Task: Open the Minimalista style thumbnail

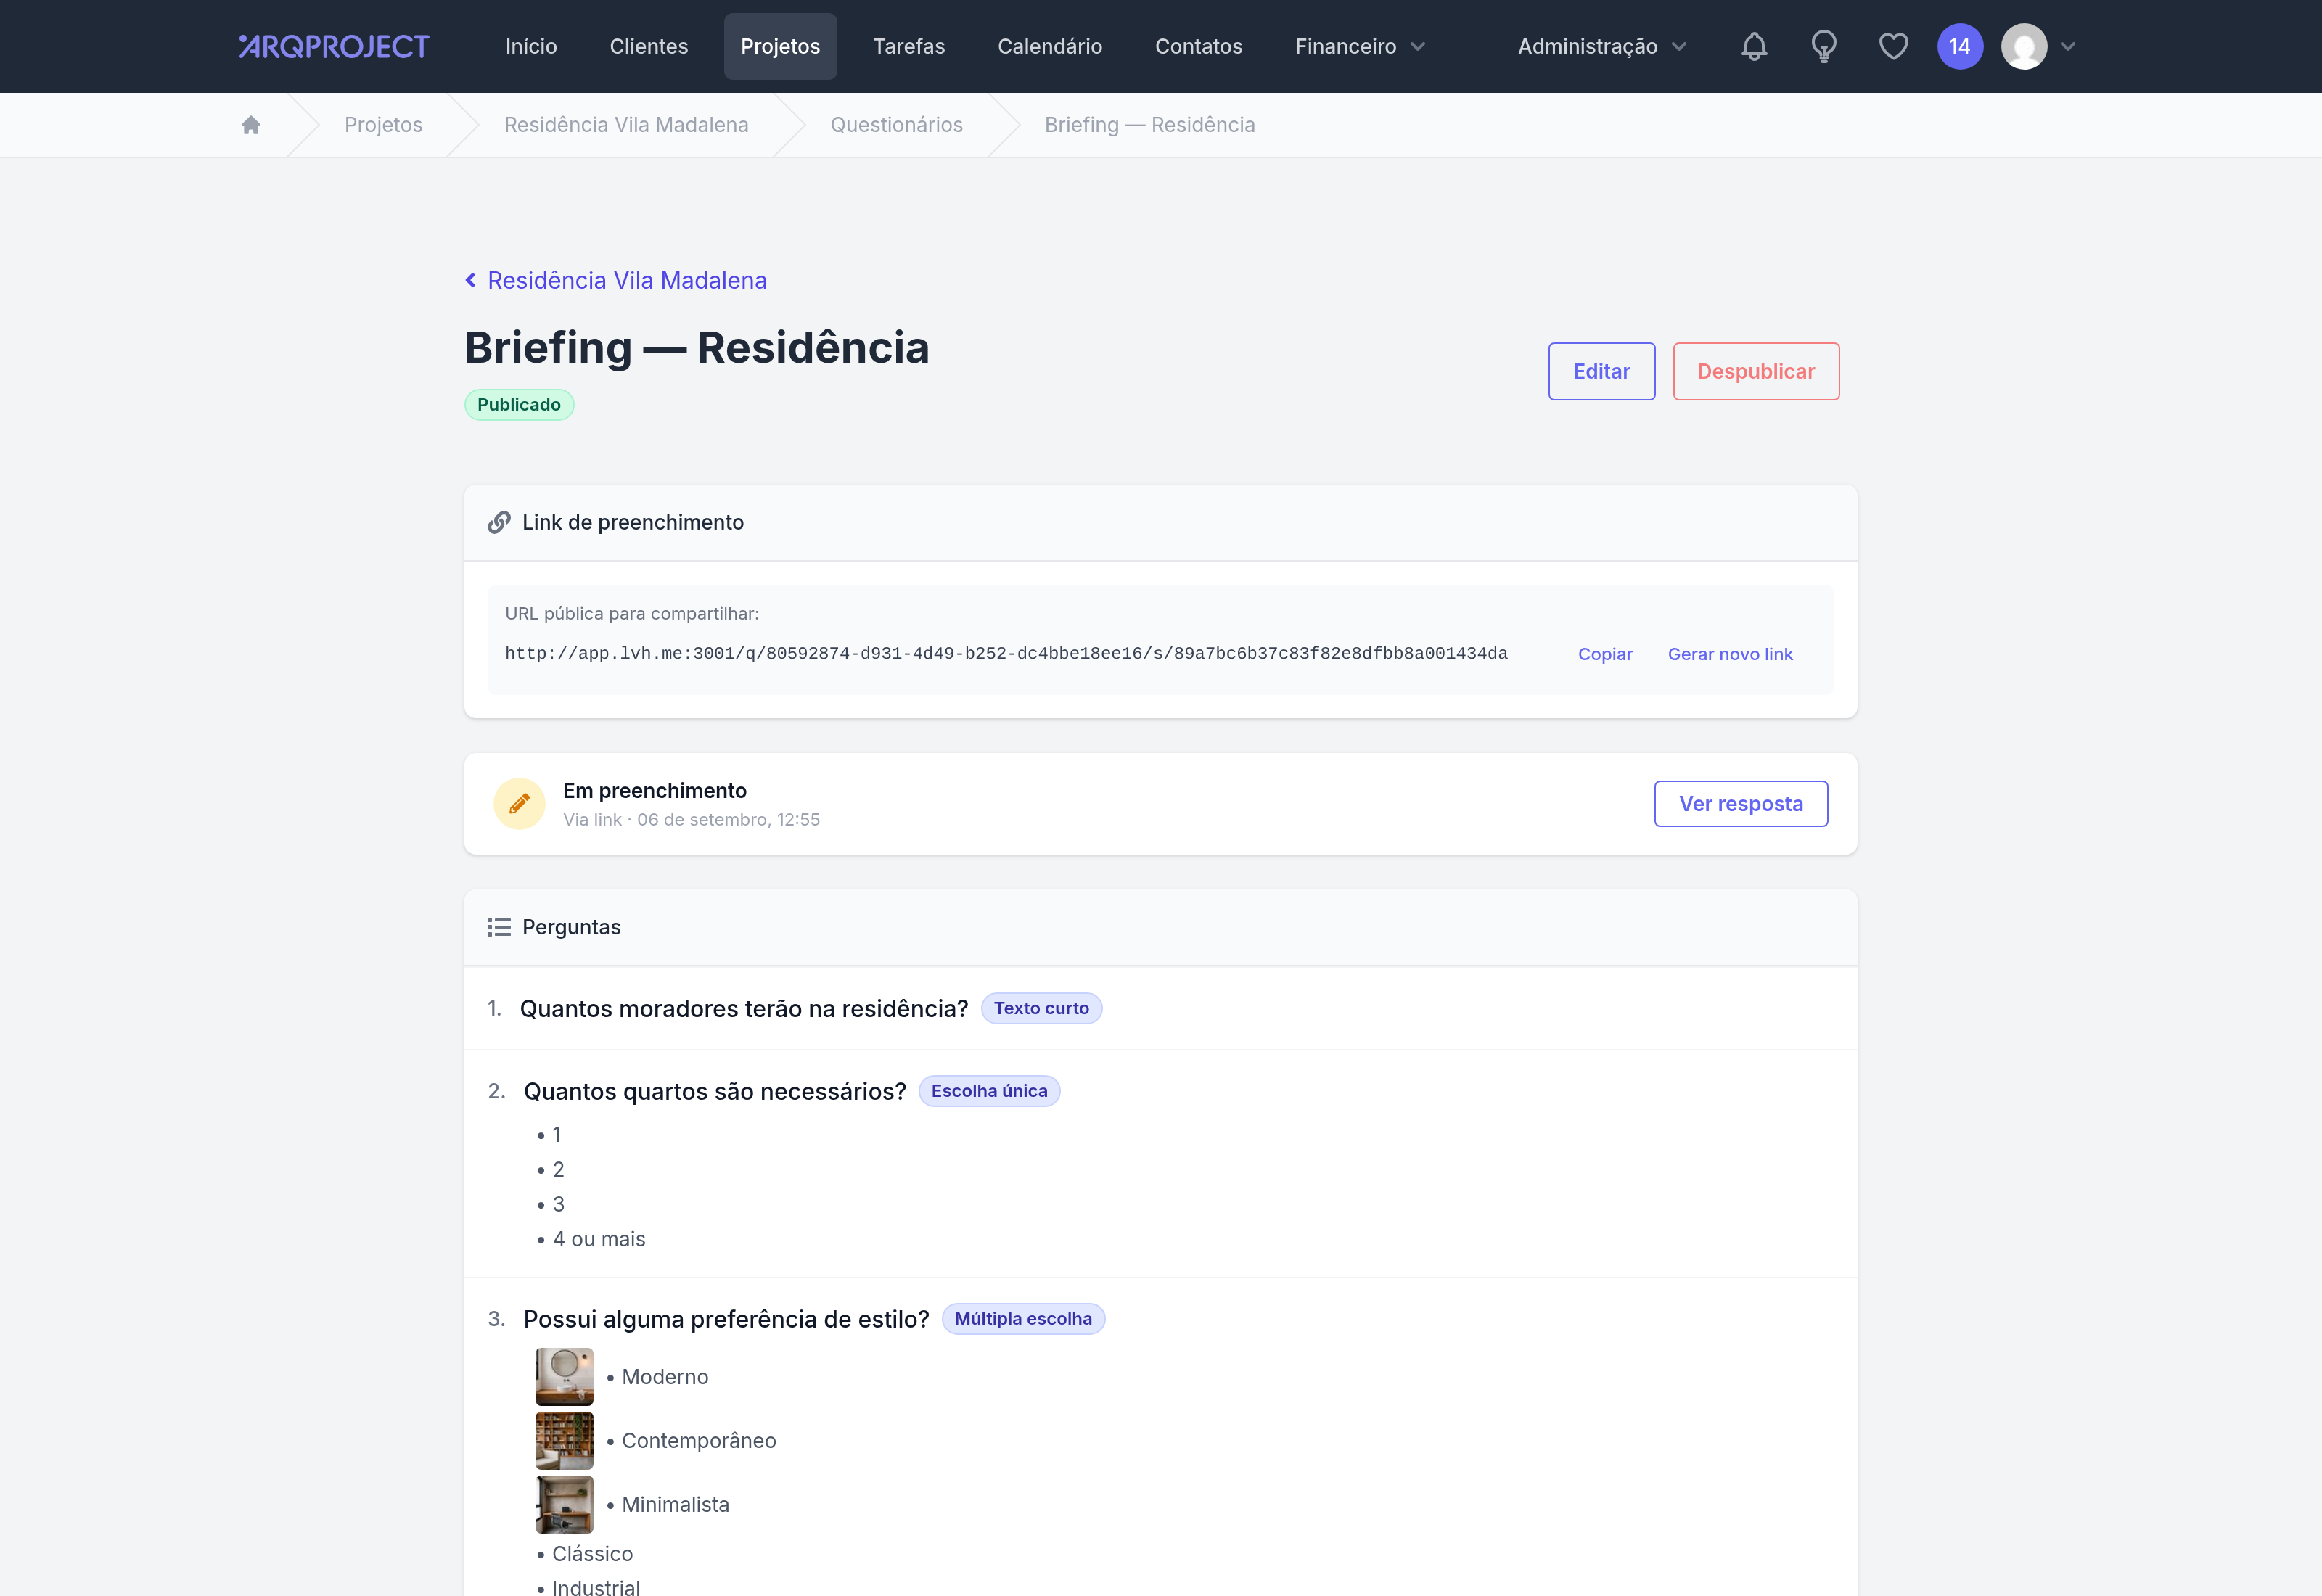Action: [564, 1505]
